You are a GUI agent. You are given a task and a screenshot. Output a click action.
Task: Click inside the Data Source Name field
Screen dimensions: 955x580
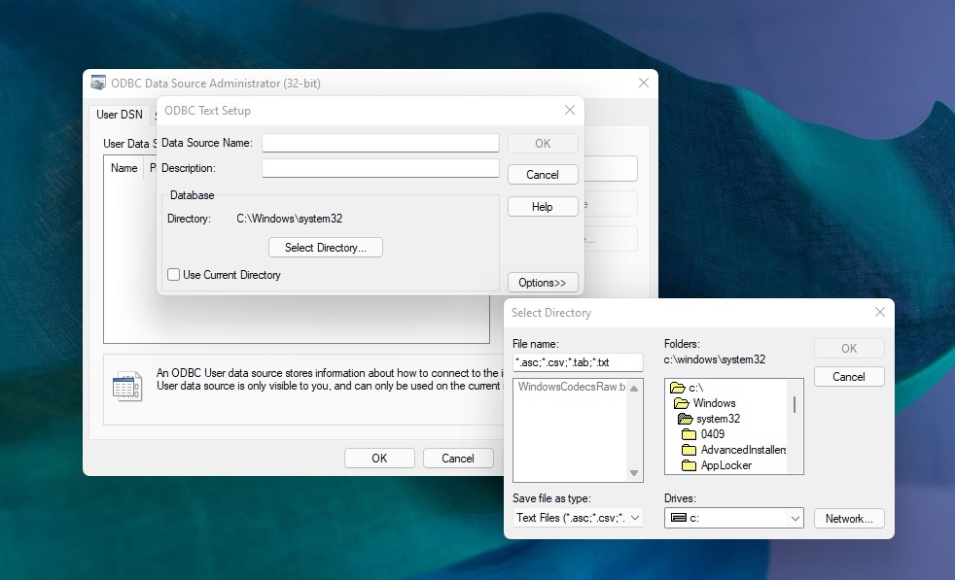pyautogui.click(x=379, y=142)
